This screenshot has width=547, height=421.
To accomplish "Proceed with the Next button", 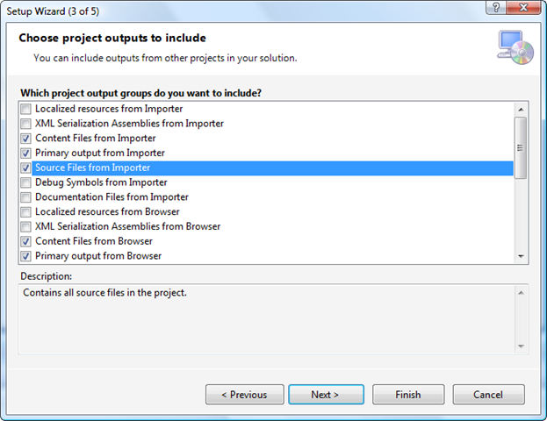I will 325,395.
